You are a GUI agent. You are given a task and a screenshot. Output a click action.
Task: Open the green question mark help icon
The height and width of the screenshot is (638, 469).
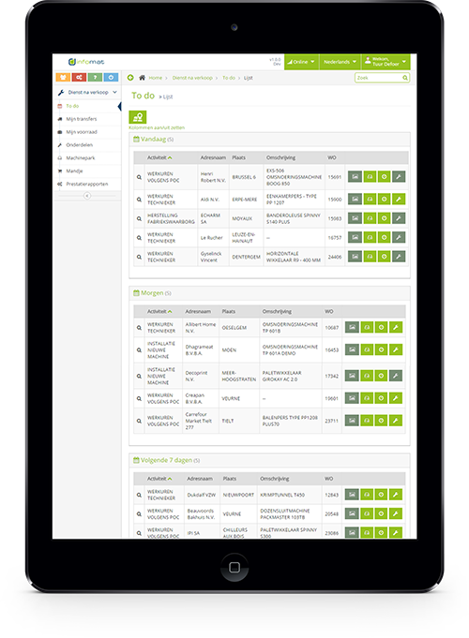coord(95,78)
